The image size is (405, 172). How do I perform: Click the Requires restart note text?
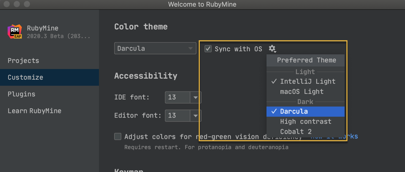tap(206, 147)
